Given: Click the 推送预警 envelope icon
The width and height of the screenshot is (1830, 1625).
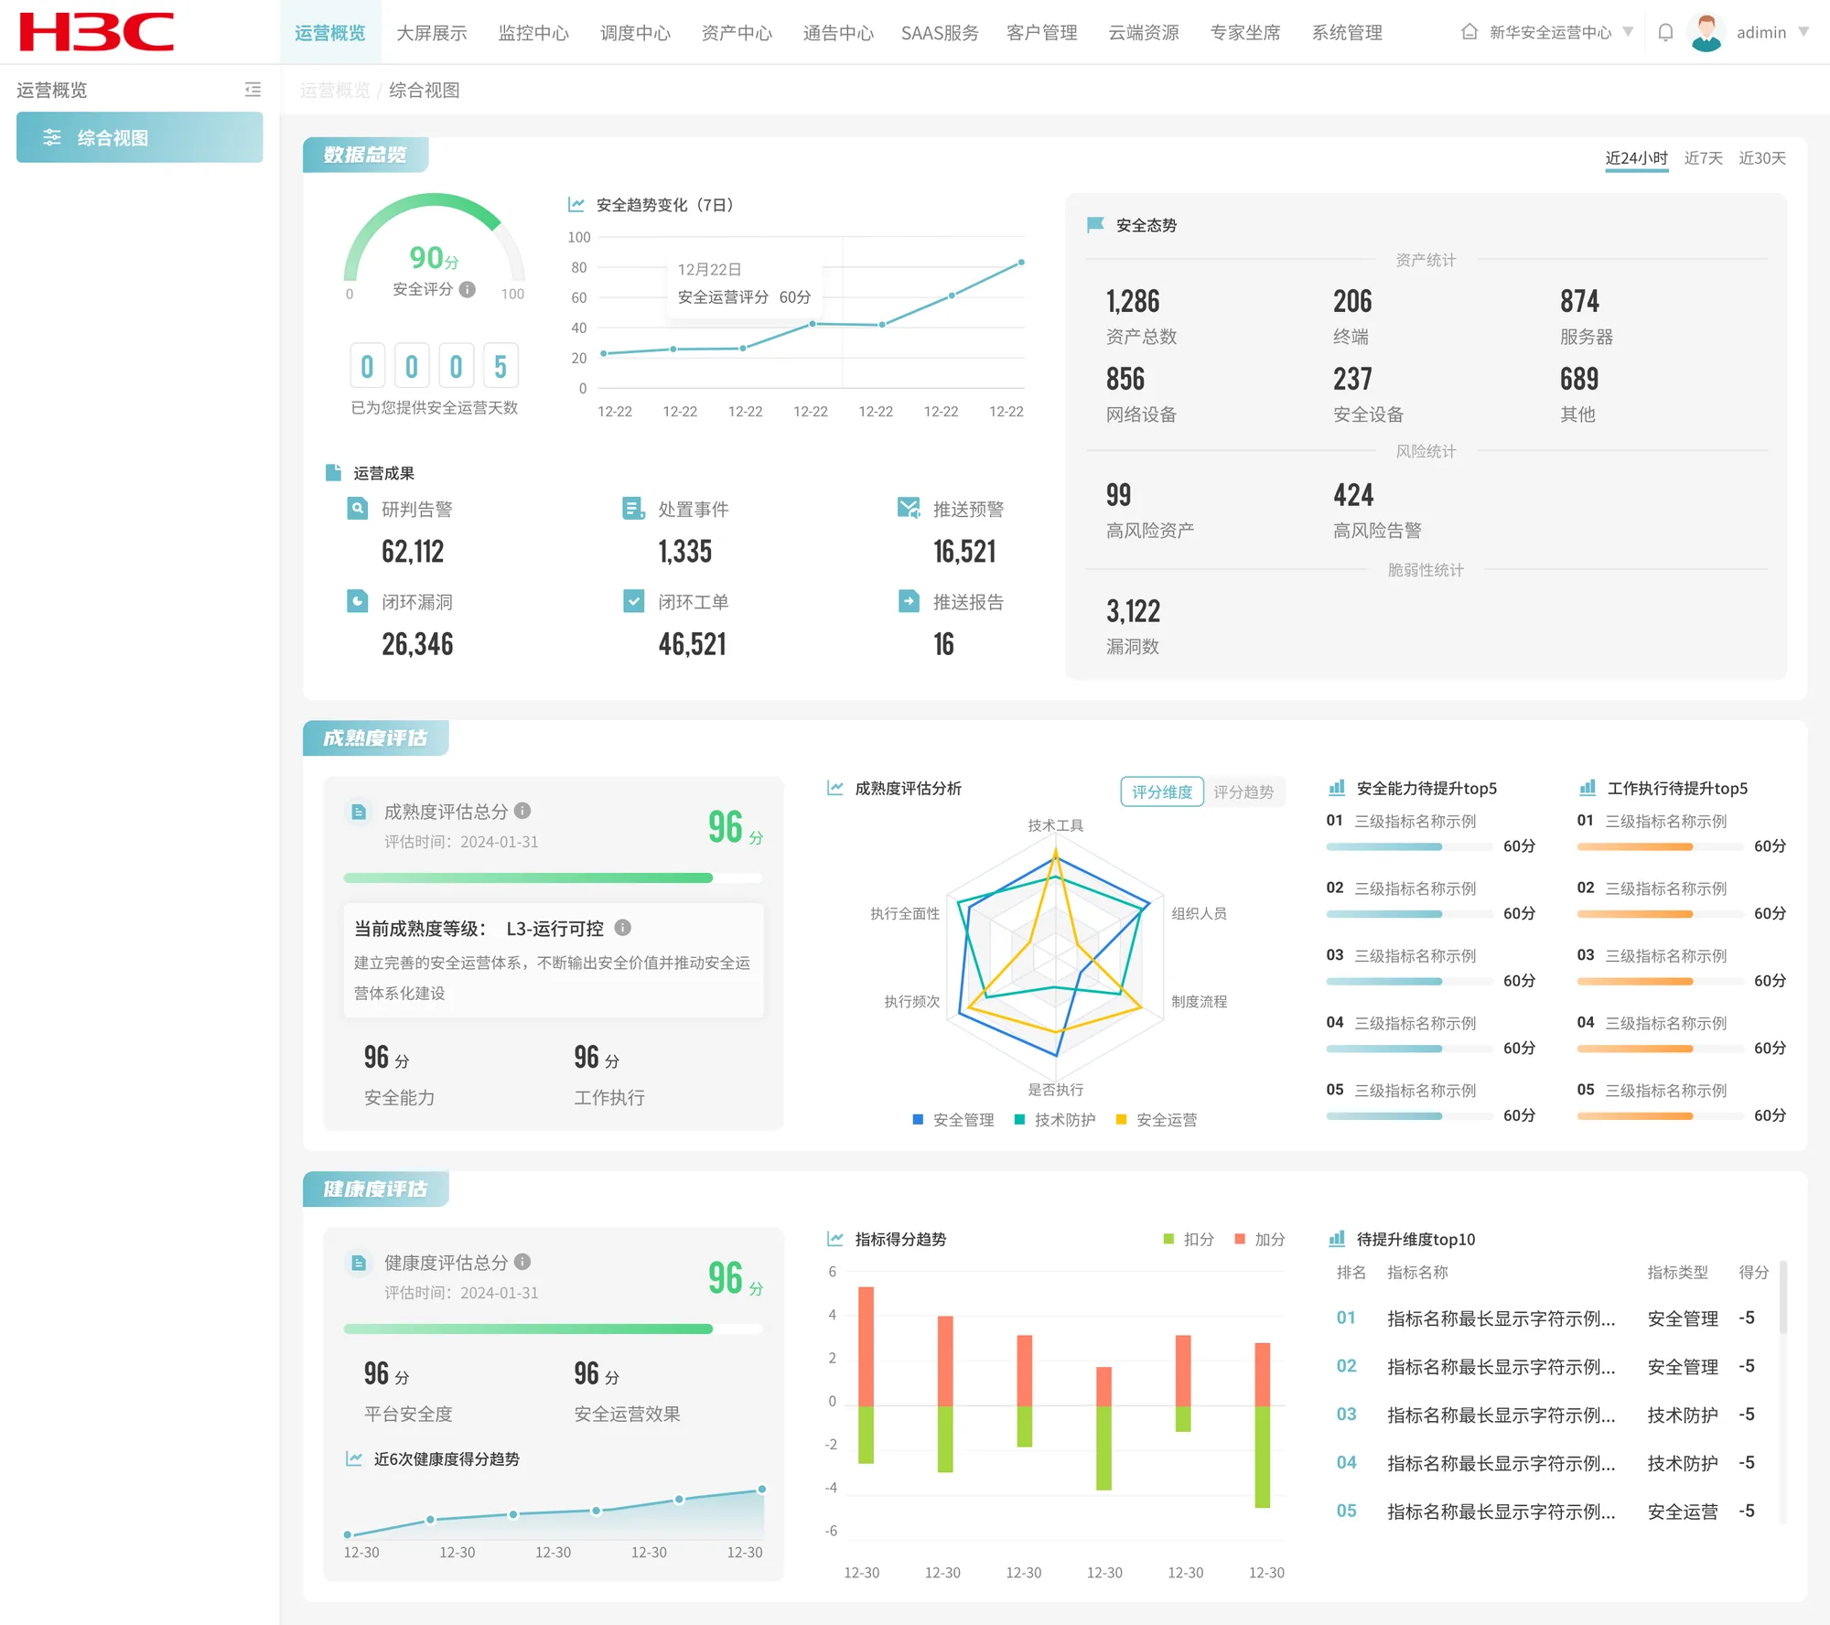Looking at the screenshot, I should point(909,508).
